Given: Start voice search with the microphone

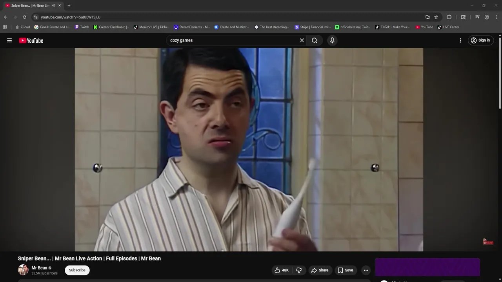Looking at the screenshot, I should pos(332,40).
